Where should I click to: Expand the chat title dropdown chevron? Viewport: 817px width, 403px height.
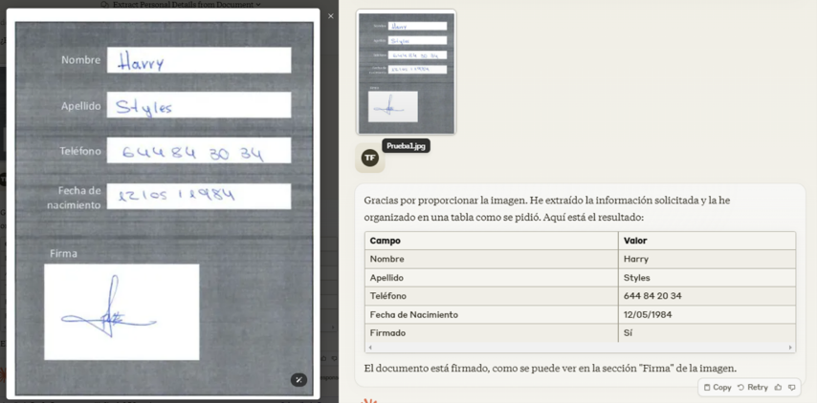click(258, 5)
